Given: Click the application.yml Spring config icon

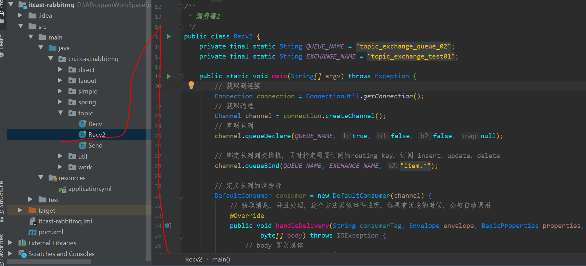Looking at the screenshot, I should click(62, 189).
